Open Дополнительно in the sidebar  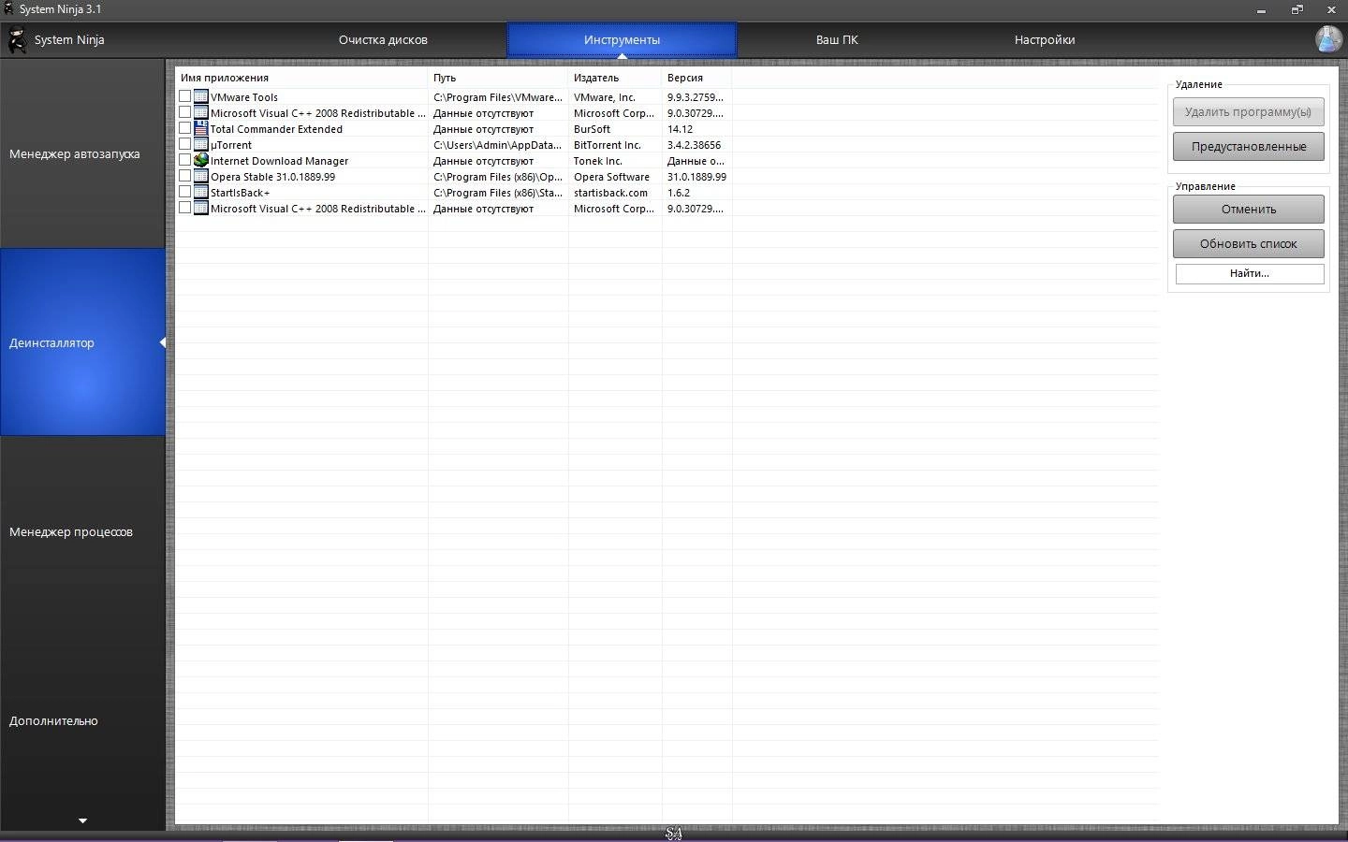pyautogui.click(x=82, y=720)
